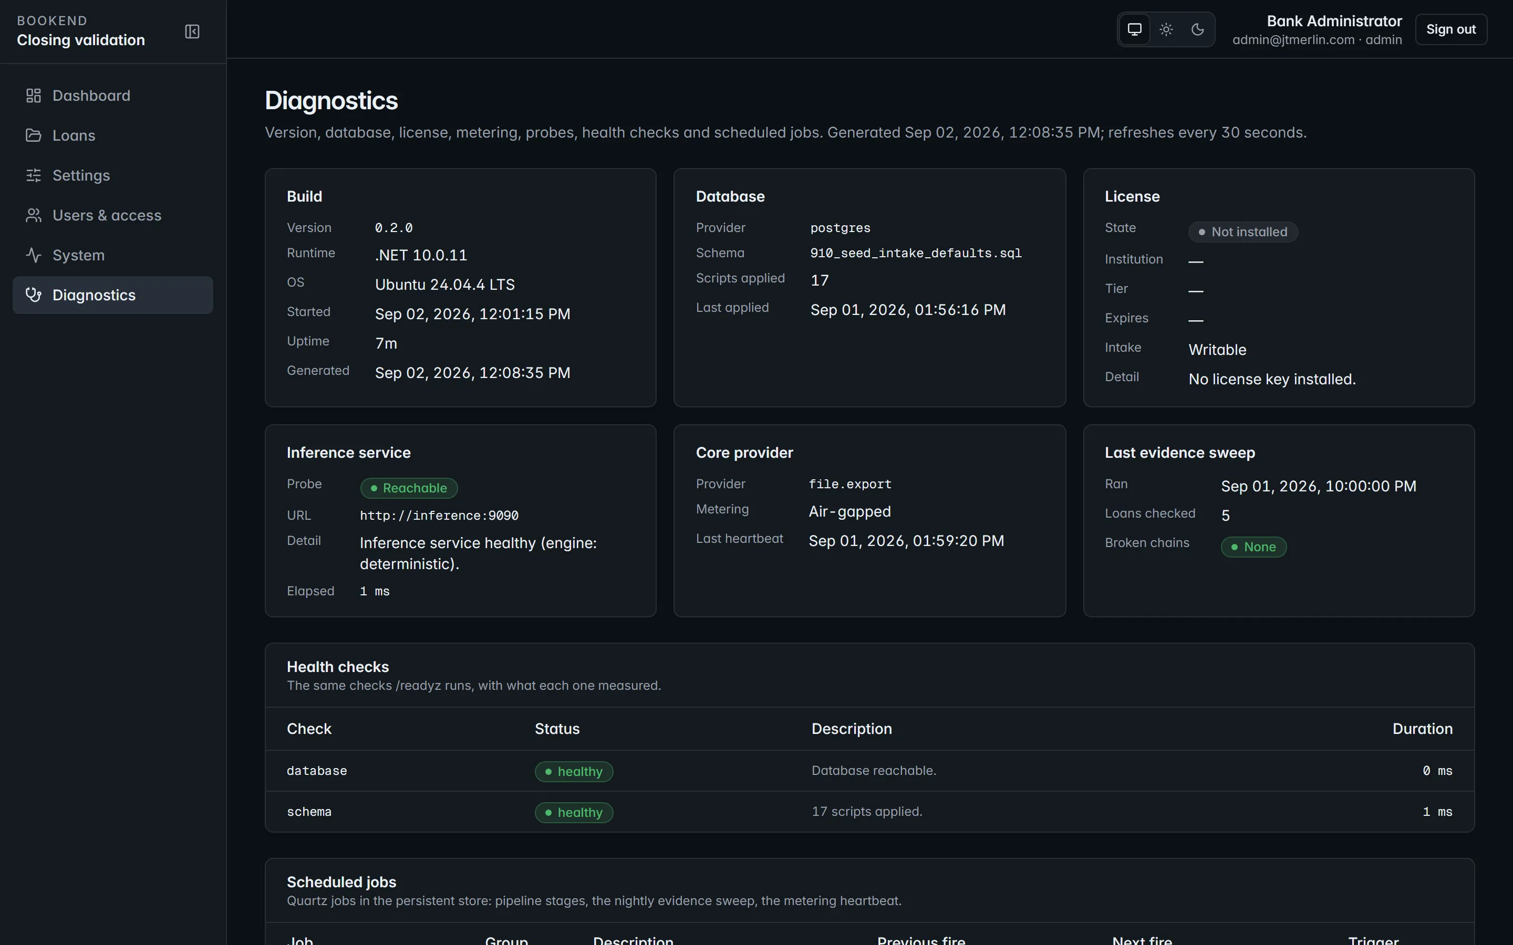Collapse the sidebar with the panel icon
The width and height of the screenshot is (1513, 945).
pyautogui.click(x=192, y=31)
